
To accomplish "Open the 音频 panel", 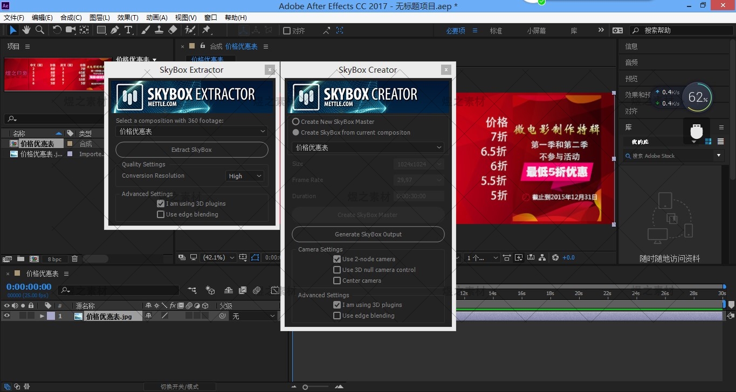I will (631, 62).
